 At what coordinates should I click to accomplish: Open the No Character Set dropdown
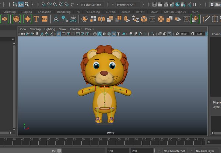(x=174, y=151)
